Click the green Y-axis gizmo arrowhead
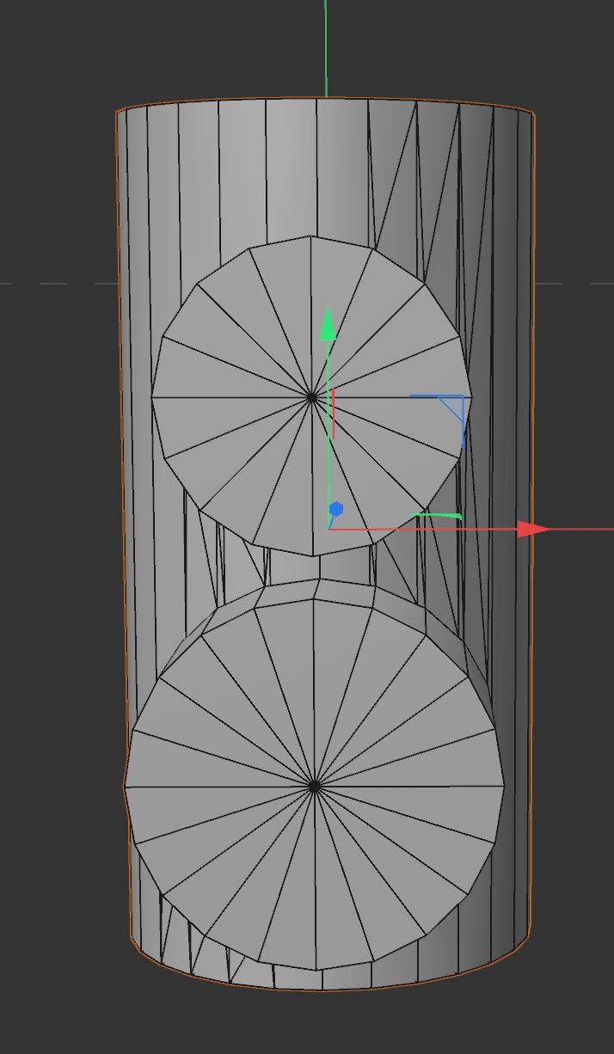 pos(327,325)
